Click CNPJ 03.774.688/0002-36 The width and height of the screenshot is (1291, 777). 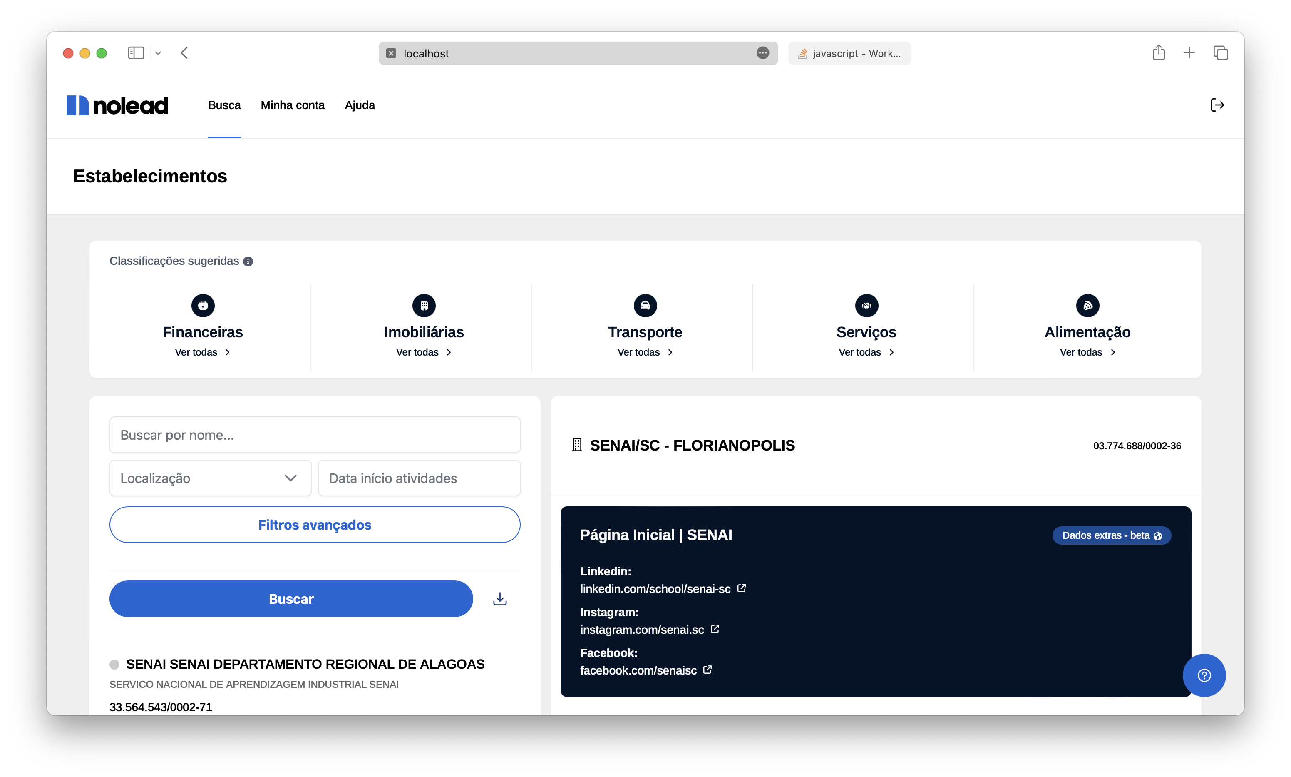coord(1137,446)
